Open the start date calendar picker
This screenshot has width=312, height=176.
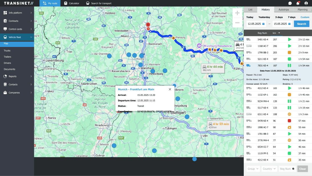coord(263,24)
